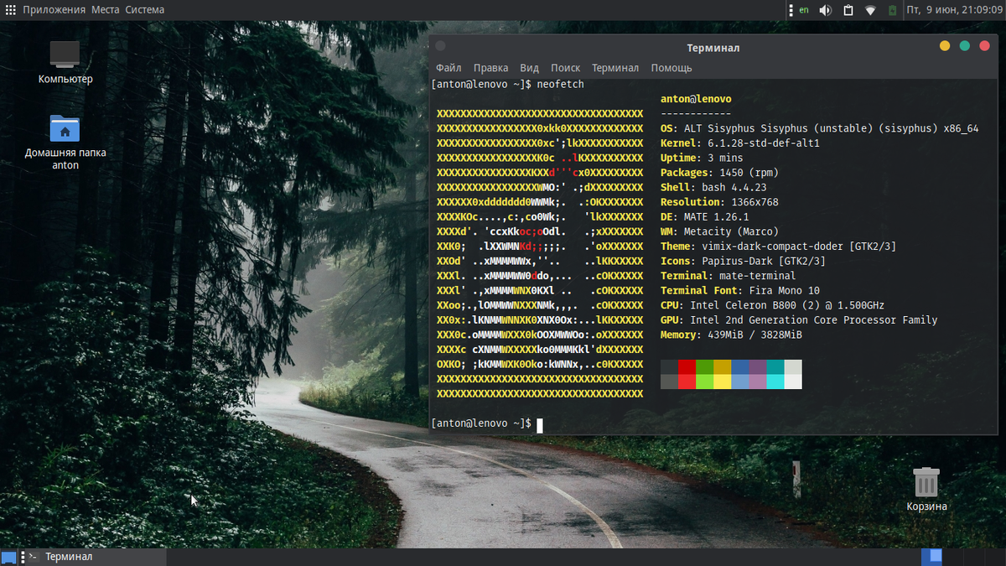Image resolution: width=1006 pixels, height=566 pixels.
Task: Open the Места menu
Action: (106, 10)
